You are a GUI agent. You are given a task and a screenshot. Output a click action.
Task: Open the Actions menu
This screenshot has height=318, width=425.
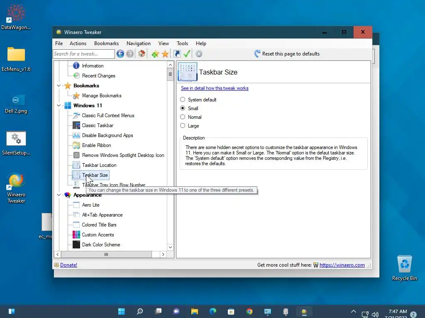point(78,43)
